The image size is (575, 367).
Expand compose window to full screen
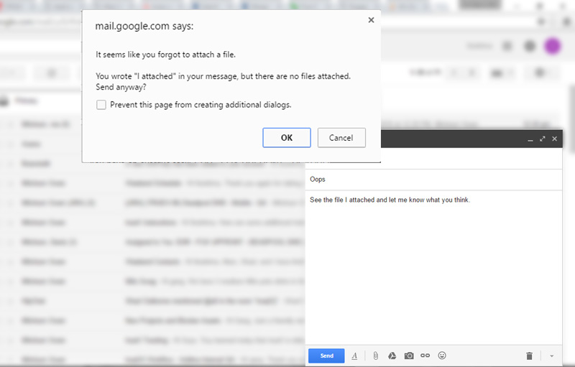pyautogui.click(x=543, y=139)
